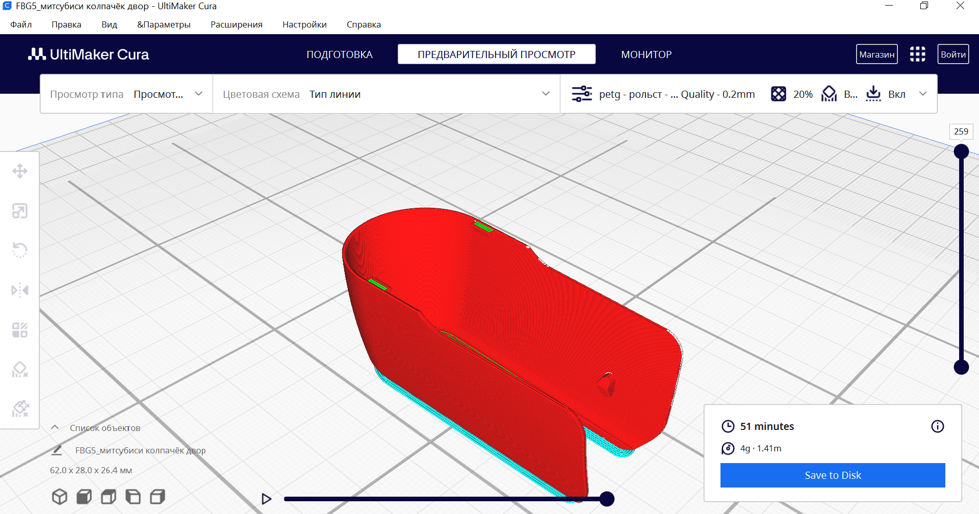Open the view type dropdown

point(126,94)
